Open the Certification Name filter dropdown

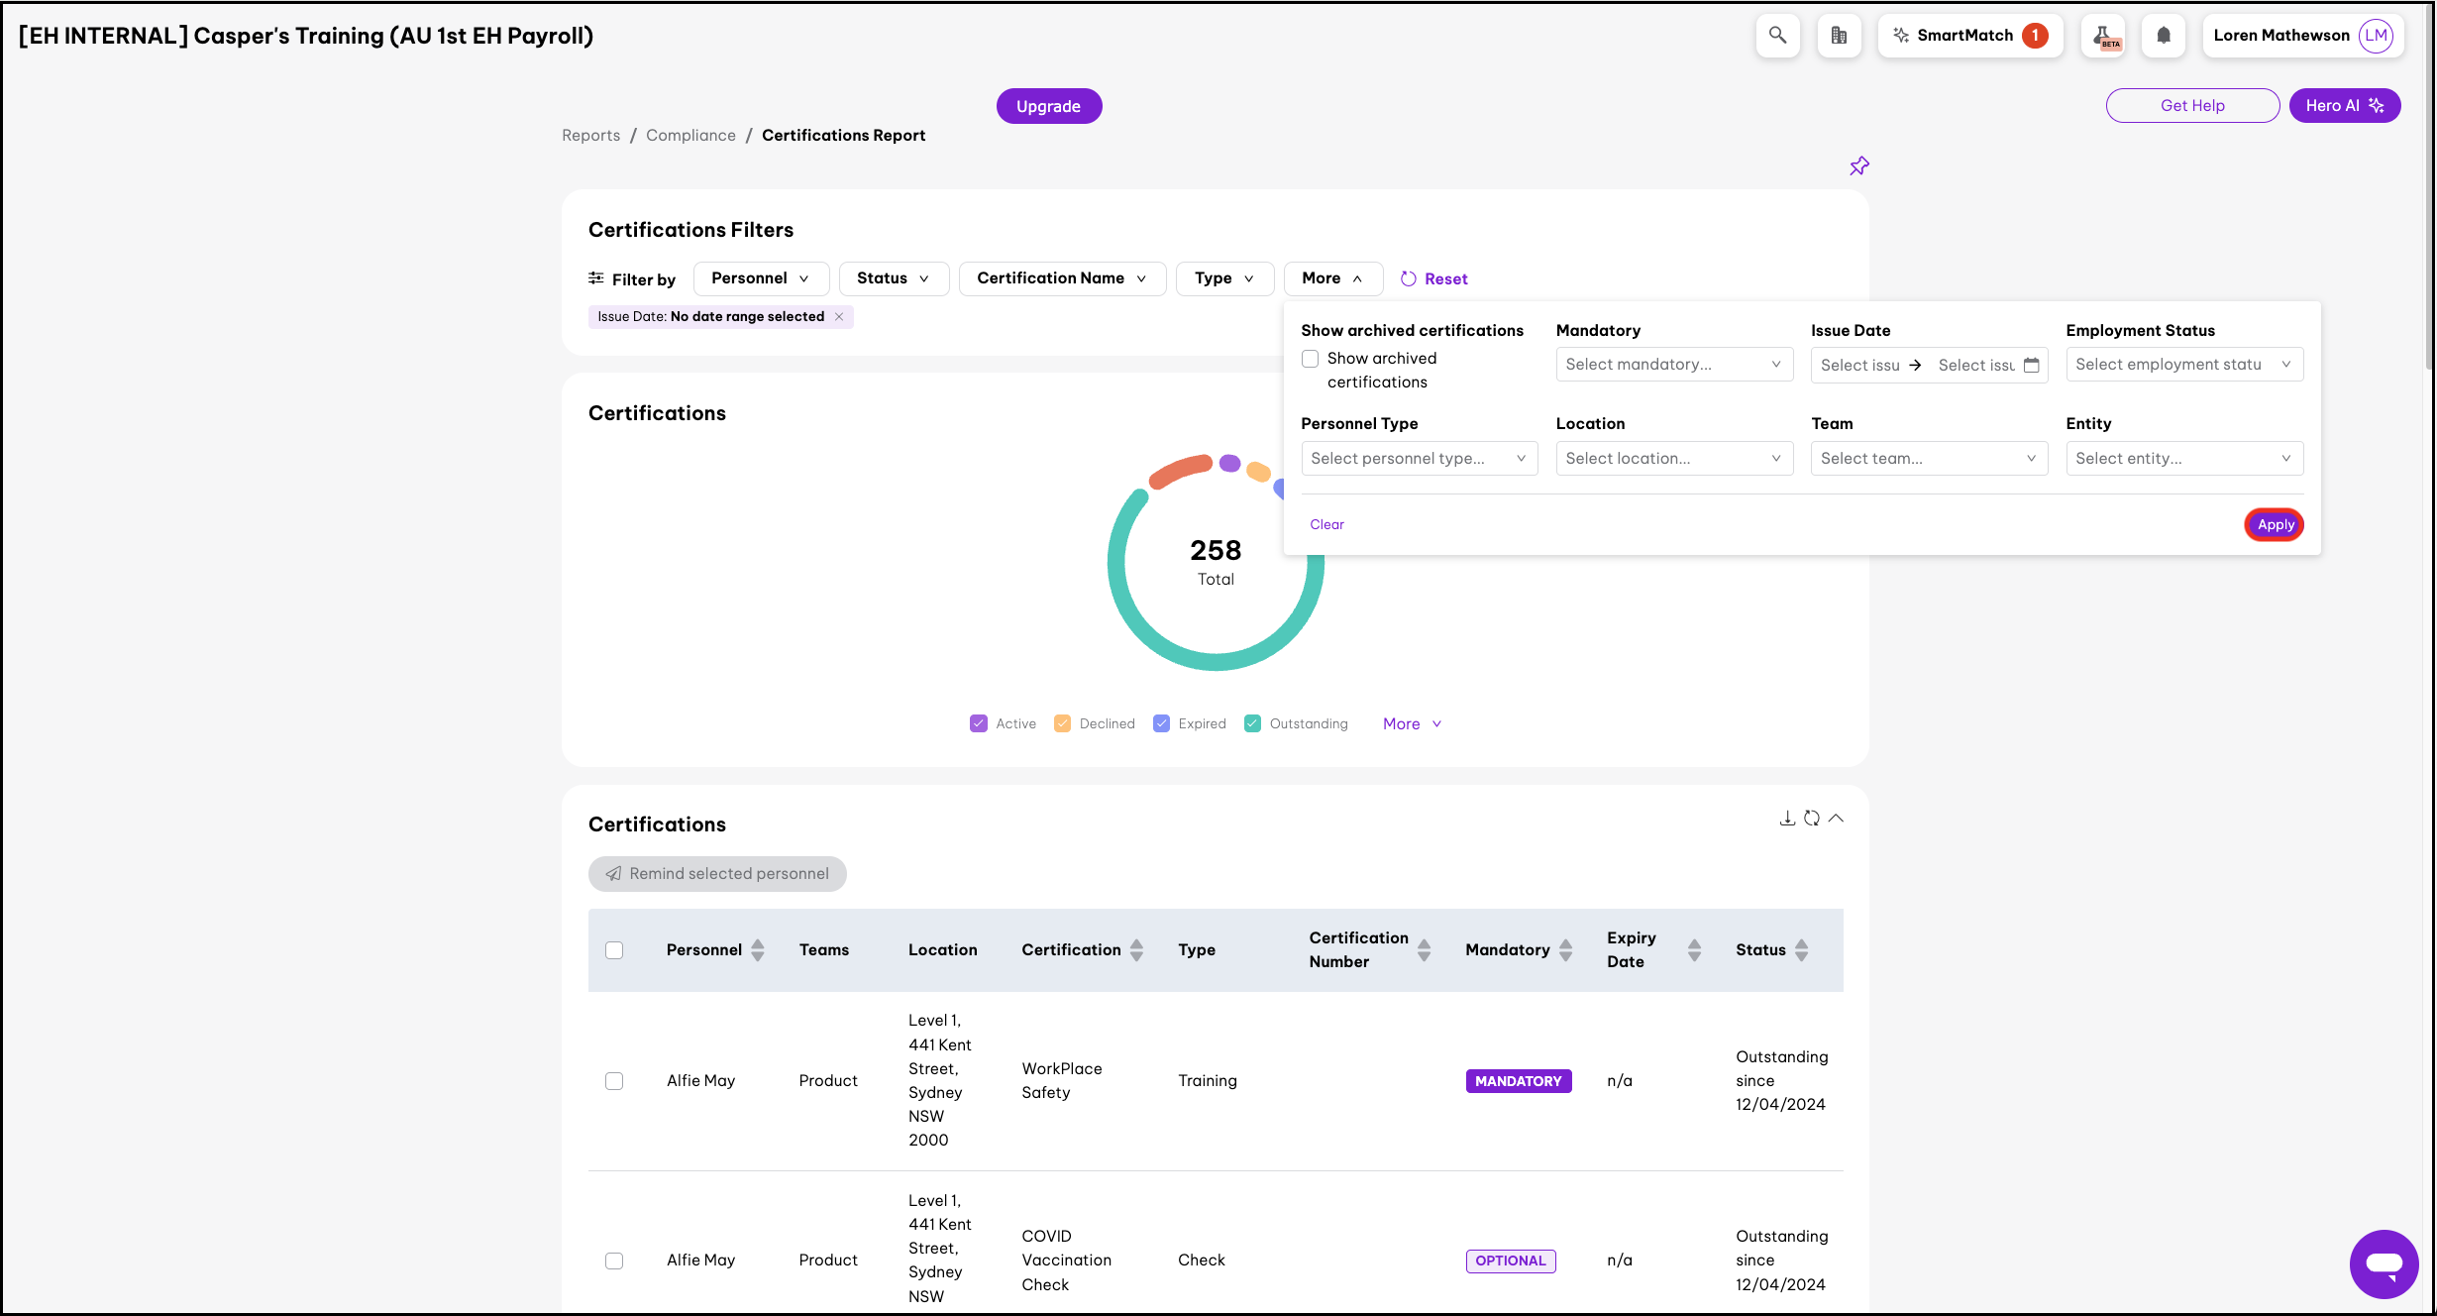(x=1061, y=278)
